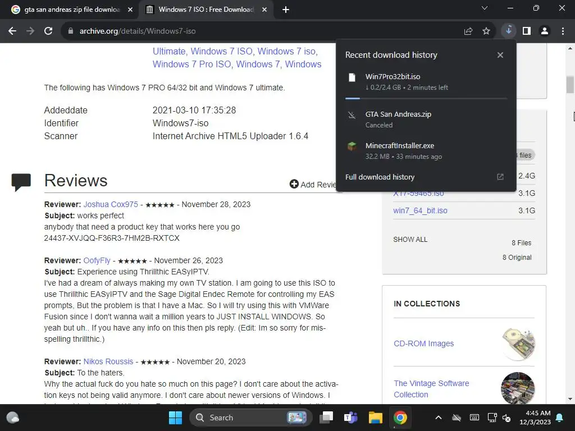Select the Windows 7 ISO tab

tap(206, 10)
